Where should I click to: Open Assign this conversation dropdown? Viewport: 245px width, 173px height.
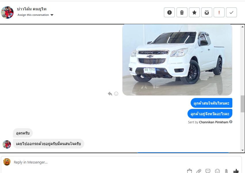tap(35, 15)
